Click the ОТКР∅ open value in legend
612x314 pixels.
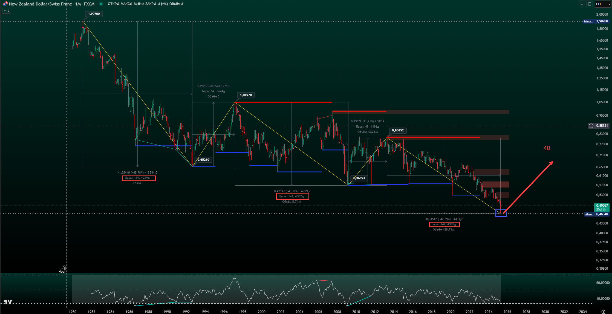[113, 4]
